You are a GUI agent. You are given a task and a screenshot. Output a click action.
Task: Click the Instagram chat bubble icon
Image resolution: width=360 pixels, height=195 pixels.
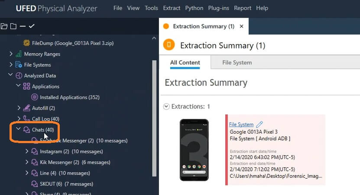tap(34, 151)
